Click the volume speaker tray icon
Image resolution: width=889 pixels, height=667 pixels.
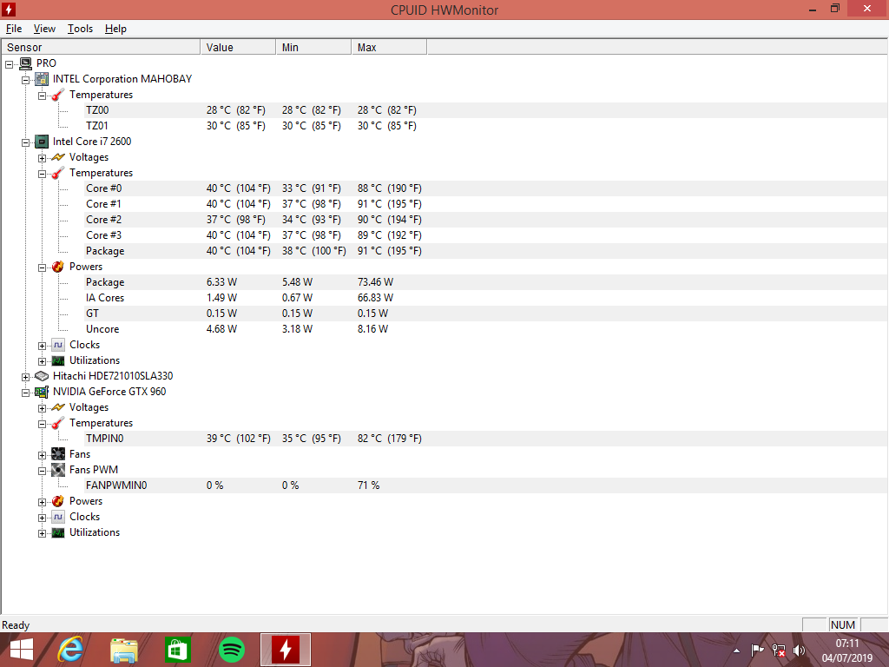(x=800, y=650)
